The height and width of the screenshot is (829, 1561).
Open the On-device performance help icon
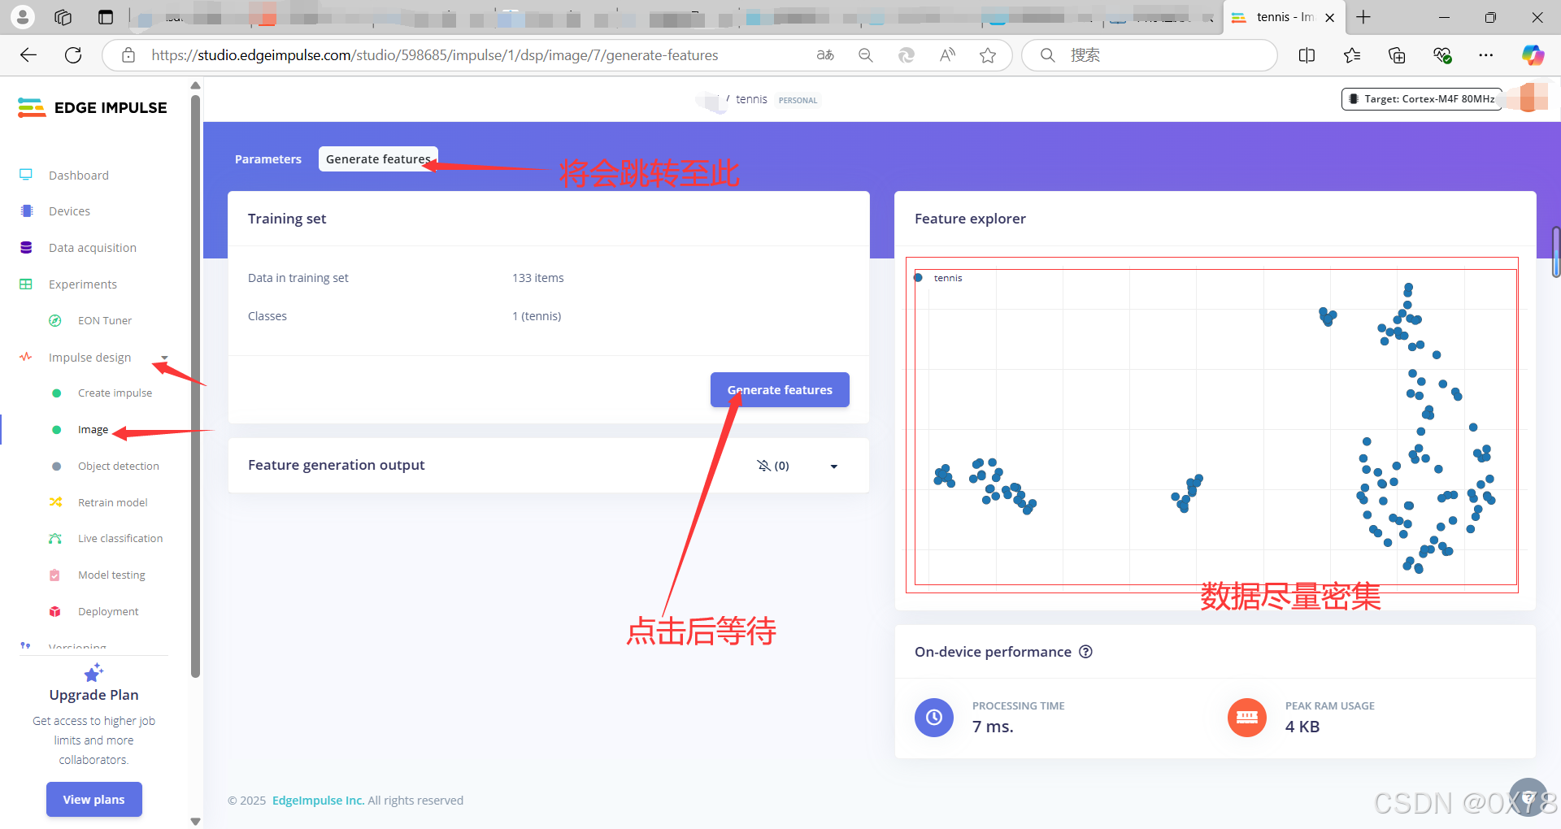(1085, 652)
